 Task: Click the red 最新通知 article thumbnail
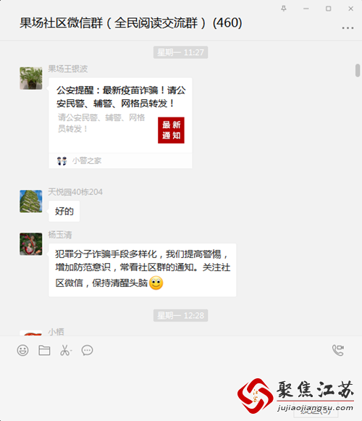click(x=171, y=130)
